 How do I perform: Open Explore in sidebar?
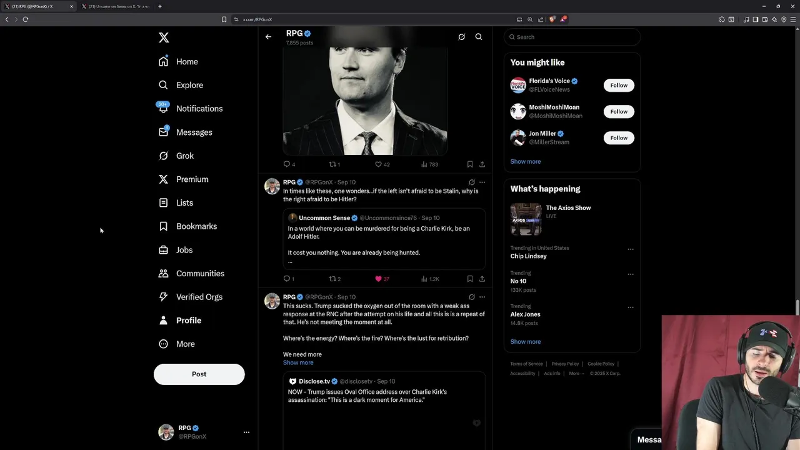click(x=181, y=85)
